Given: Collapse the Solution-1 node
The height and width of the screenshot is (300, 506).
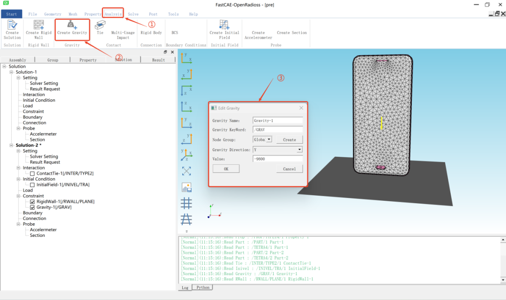Looking at the screenshot, I should 11,72.
